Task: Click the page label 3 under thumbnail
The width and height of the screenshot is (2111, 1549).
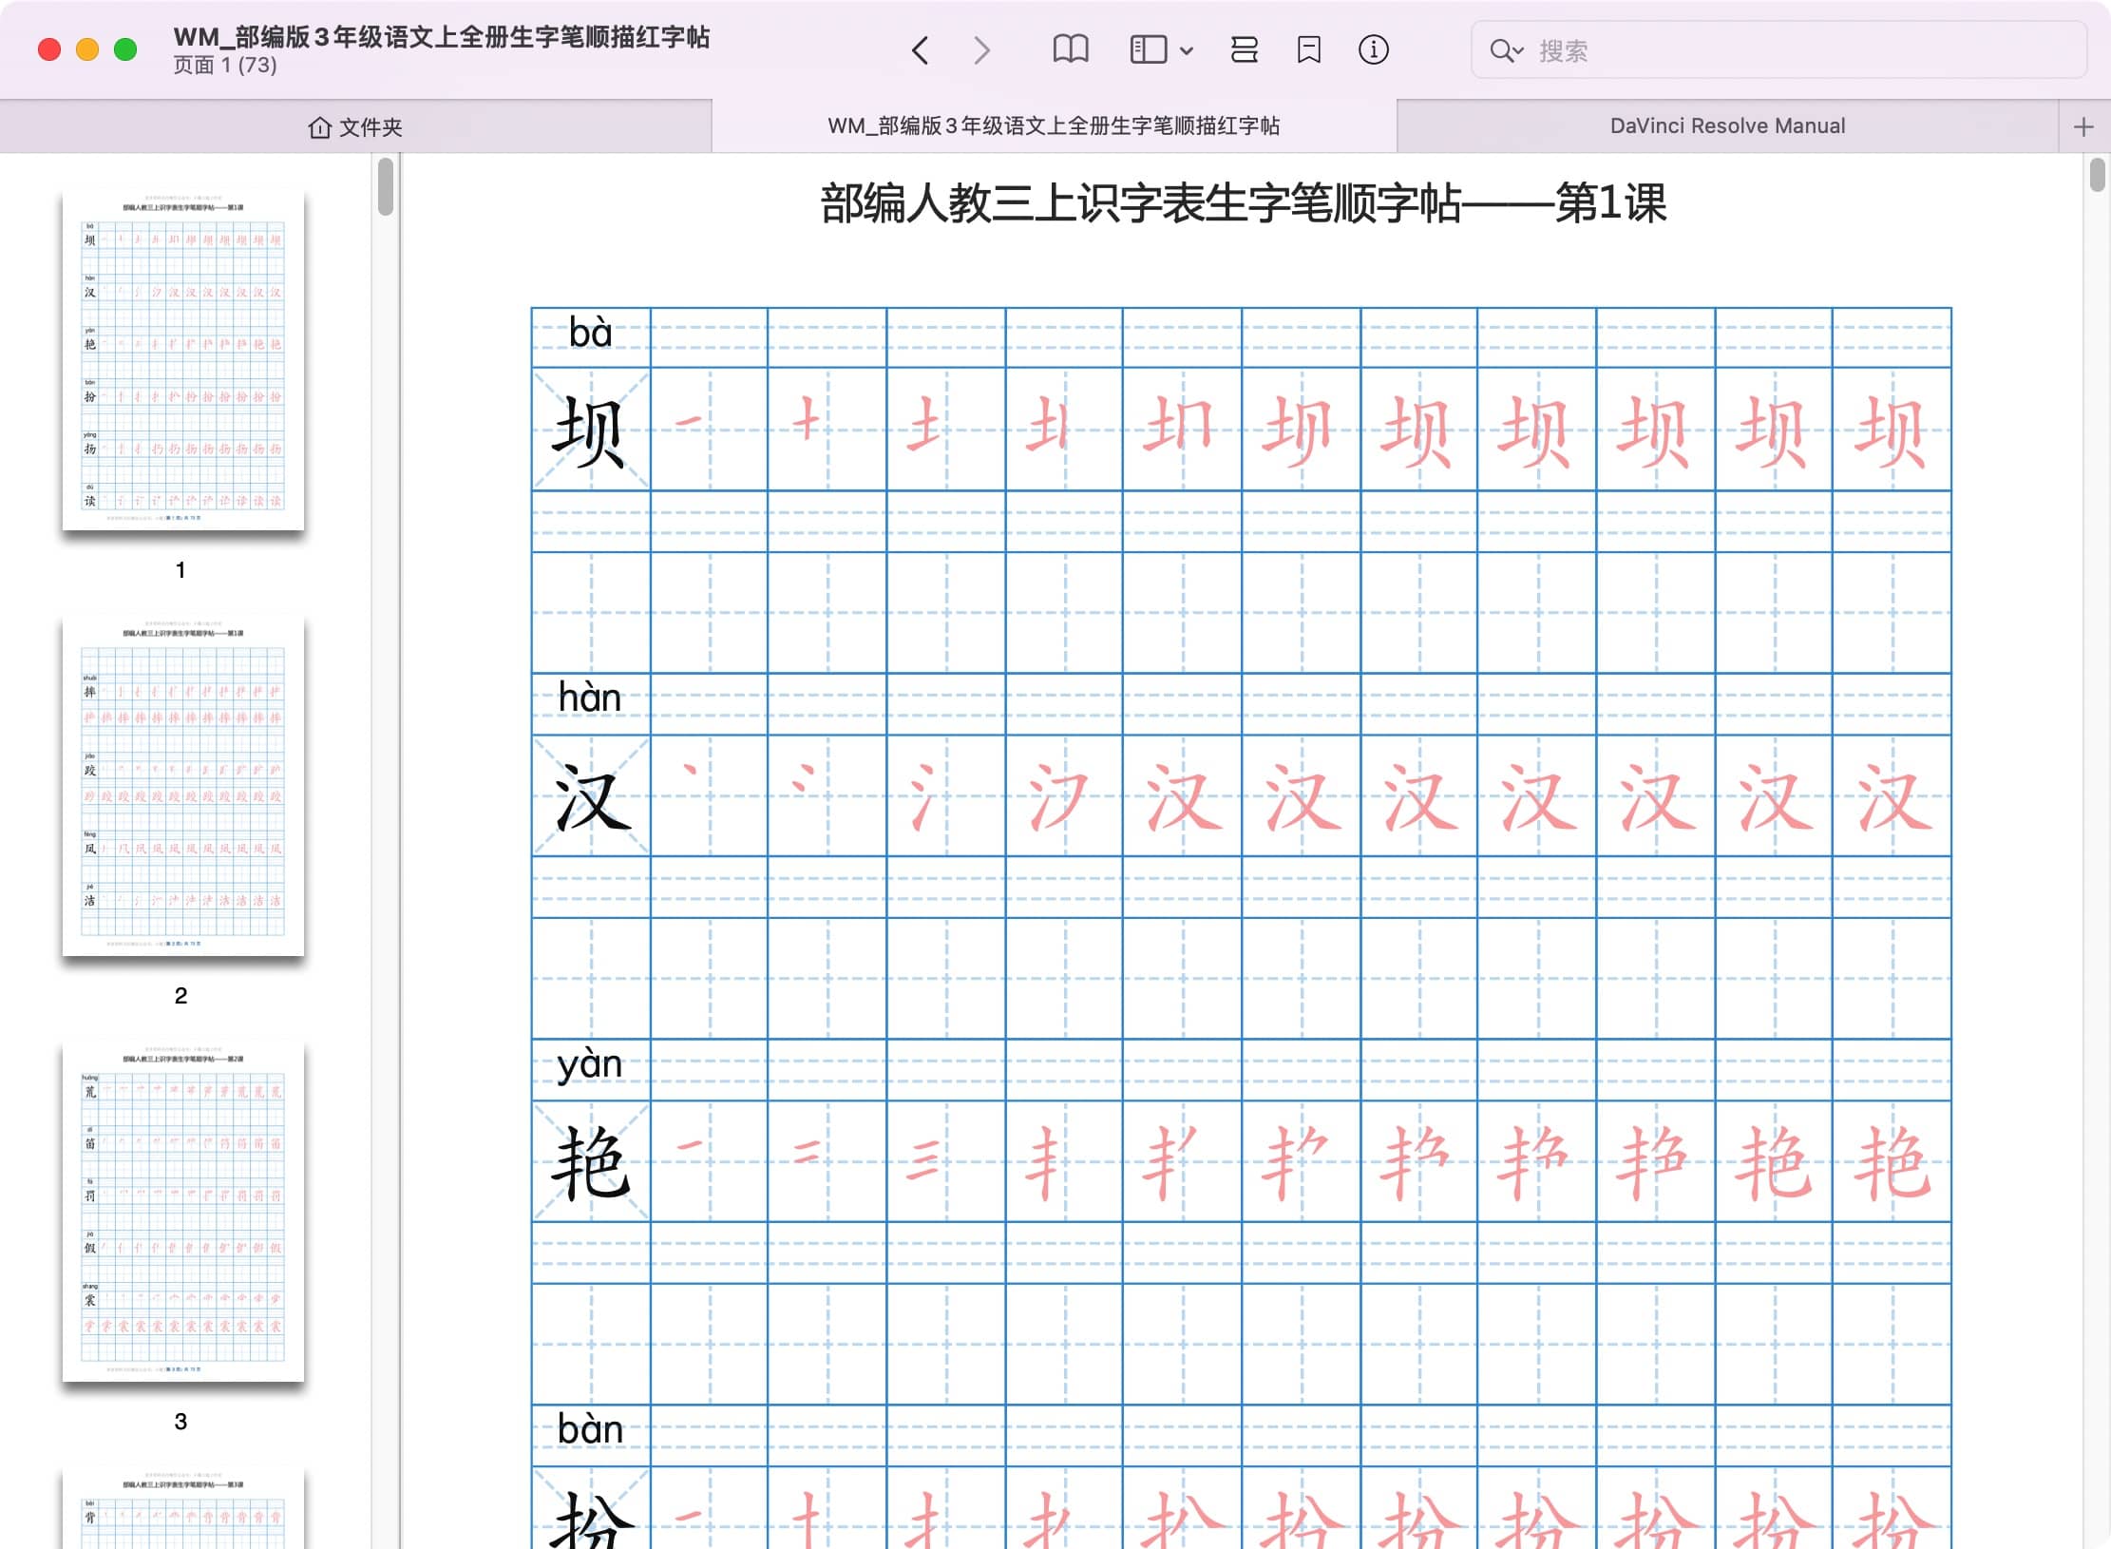Action: [181, 1422]
